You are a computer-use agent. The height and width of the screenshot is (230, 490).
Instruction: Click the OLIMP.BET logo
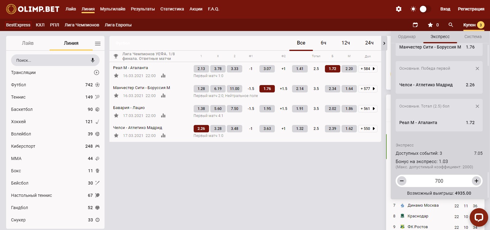[x=33, y=9]
